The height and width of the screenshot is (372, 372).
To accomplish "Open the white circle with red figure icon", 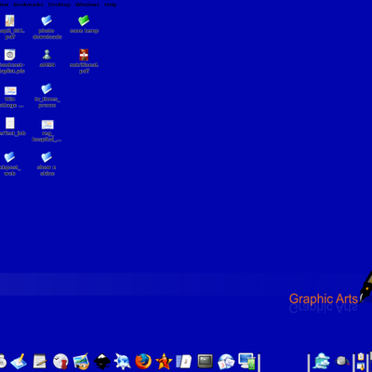I will 60,362.
